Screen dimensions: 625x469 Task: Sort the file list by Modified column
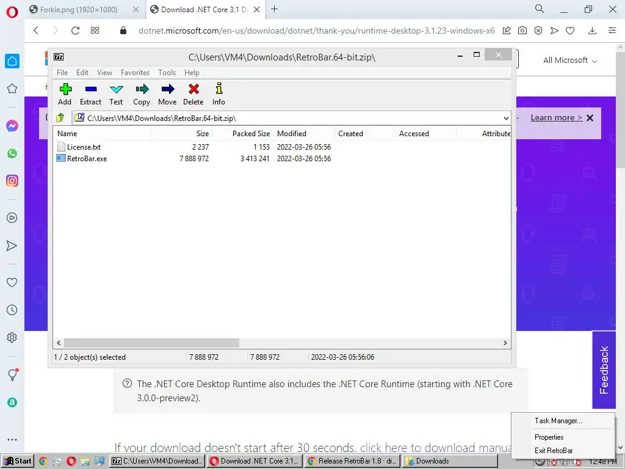pyautogui.click(x=304, y=134)
